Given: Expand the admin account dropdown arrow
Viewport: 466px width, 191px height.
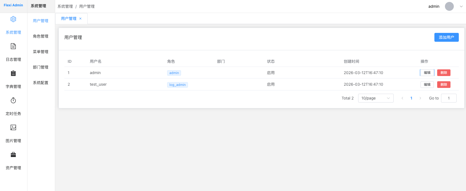Looking at the screenshot, I should pos(461,6).
